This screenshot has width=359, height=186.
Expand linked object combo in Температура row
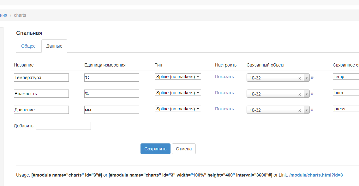[306, 78]
